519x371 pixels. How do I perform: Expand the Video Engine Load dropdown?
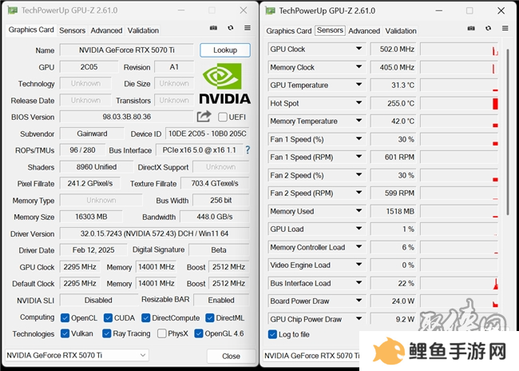click(359, 265)
